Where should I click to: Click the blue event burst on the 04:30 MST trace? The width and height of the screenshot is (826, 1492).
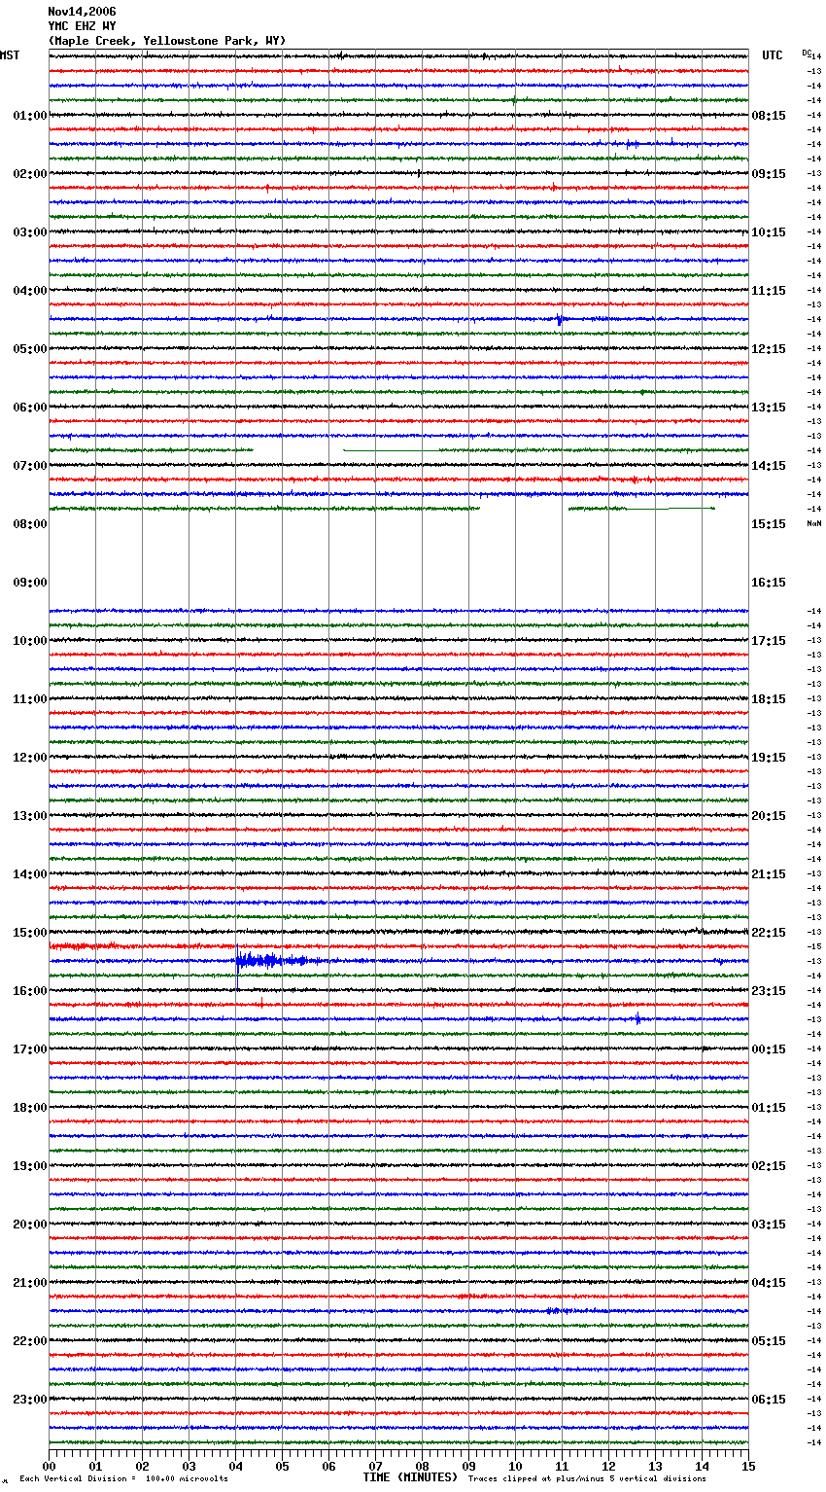(560, 319)
